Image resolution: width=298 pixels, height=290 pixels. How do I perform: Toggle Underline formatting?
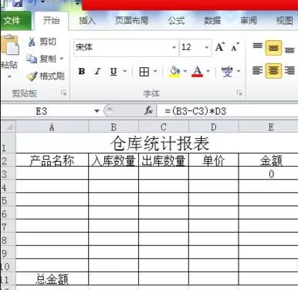[113, 72]
